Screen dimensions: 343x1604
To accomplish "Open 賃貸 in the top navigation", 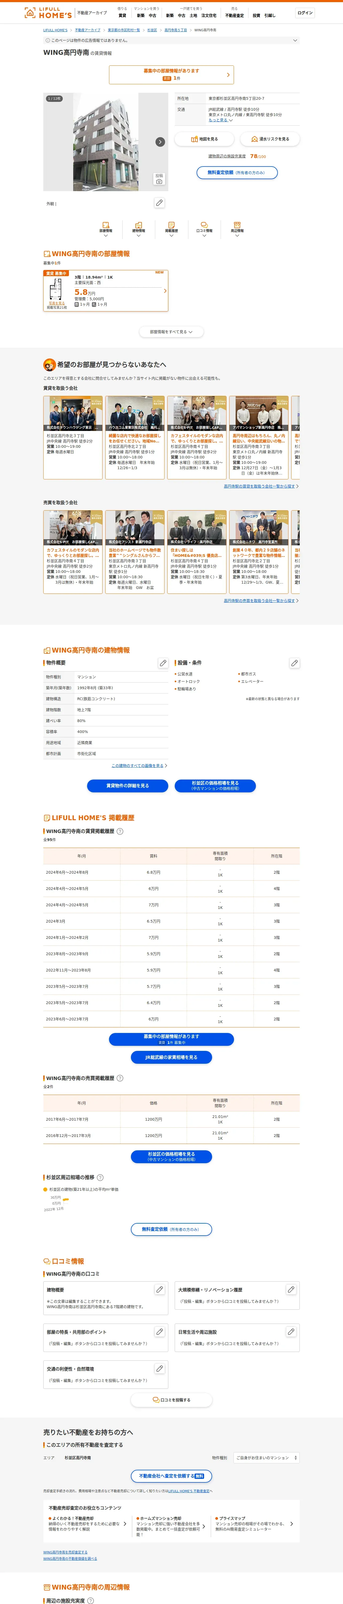I will click(x=122, y=16).
